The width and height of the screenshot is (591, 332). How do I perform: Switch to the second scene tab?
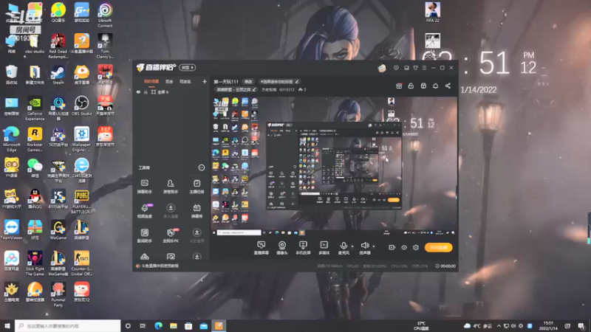[x=169, y=82]
